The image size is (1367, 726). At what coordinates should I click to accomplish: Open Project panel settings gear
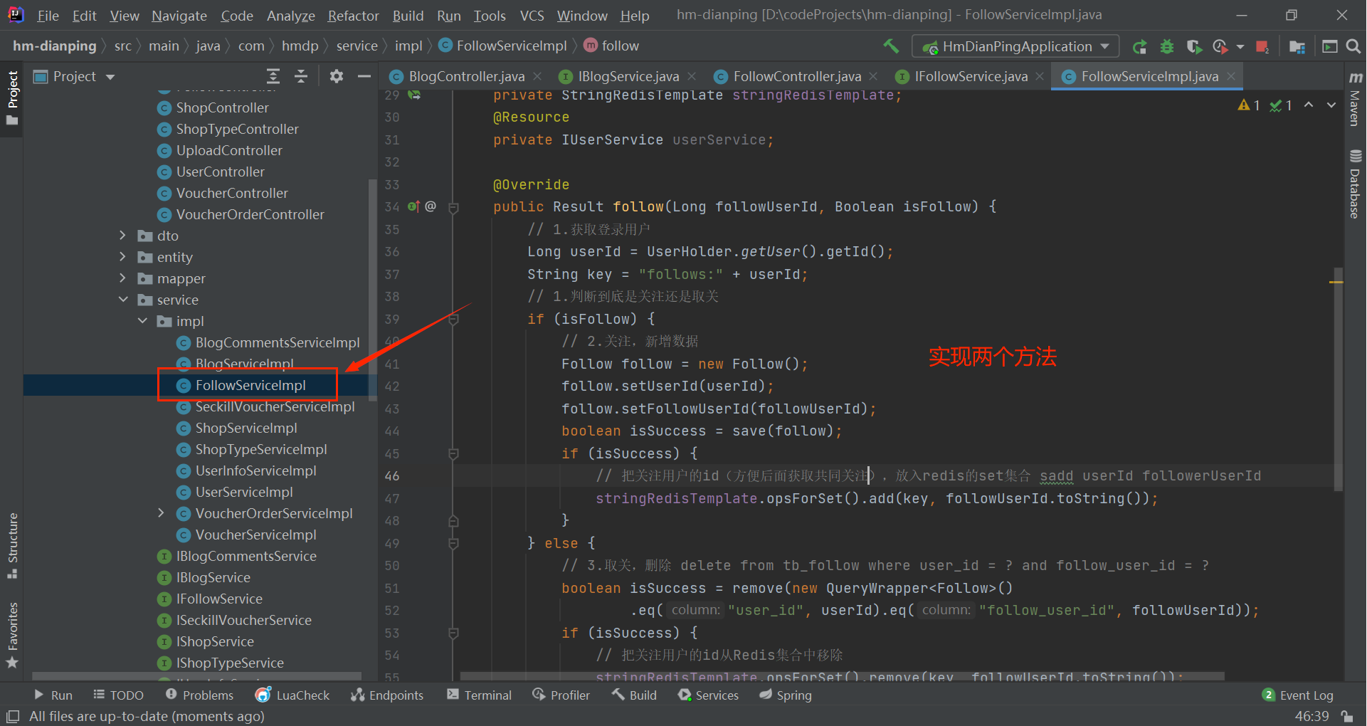(337, 76)
